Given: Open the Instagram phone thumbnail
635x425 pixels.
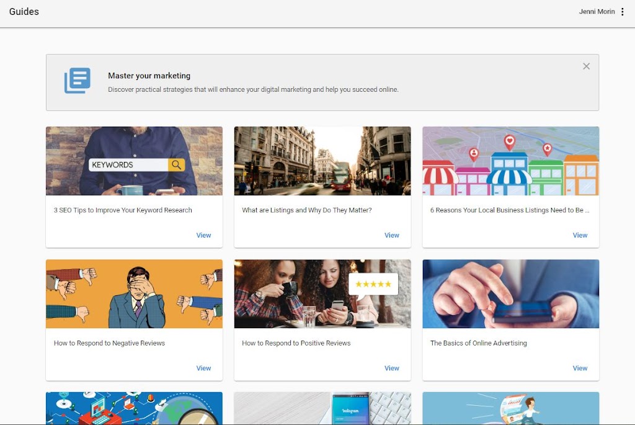Looking at the screenshot, I should pyautogui.click(x=322, y=408).
